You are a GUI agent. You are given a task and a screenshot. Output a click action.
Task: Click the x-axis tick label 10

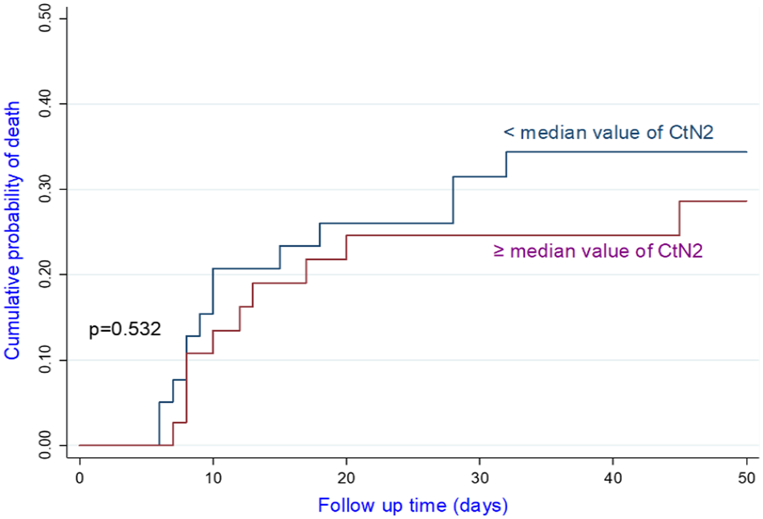(x=213, y=478)
